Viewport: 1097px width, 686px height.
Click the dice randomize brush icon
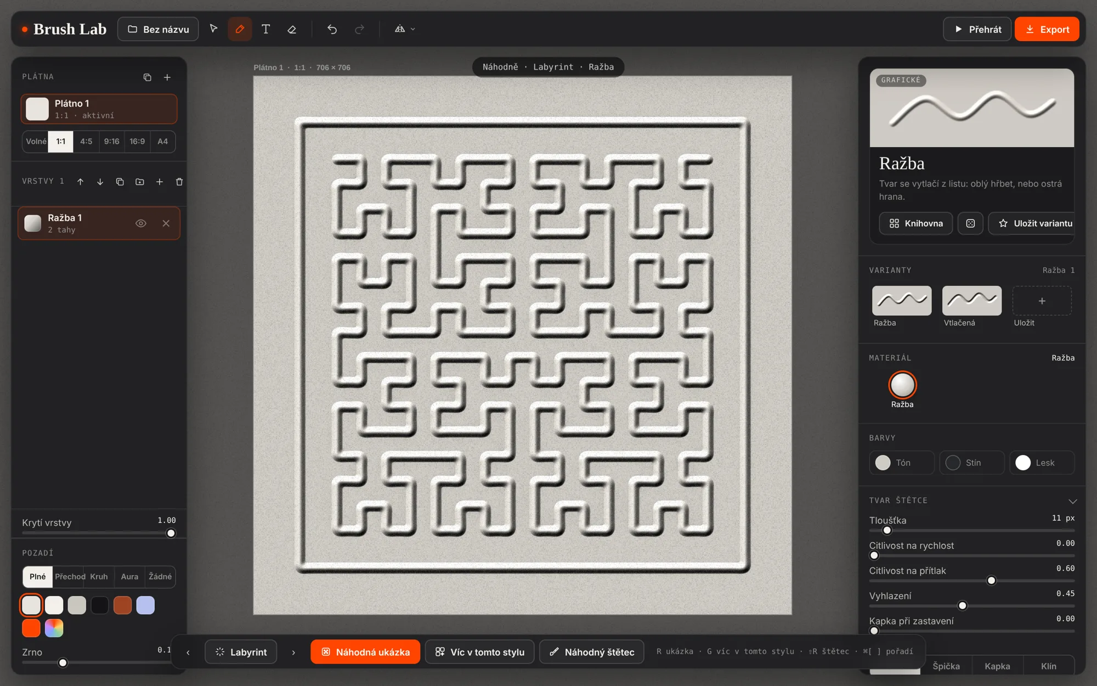tap(970, 223)
